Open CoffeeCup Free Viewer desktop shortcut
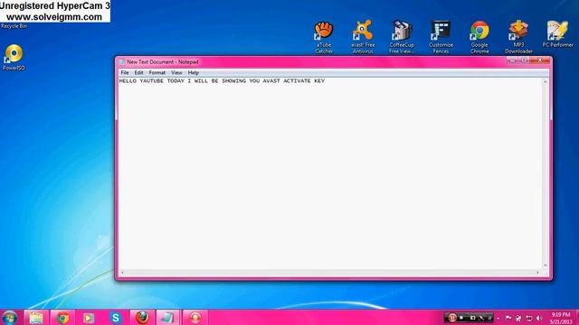This screenshot has width=579, height=325. tap(402, 37)
